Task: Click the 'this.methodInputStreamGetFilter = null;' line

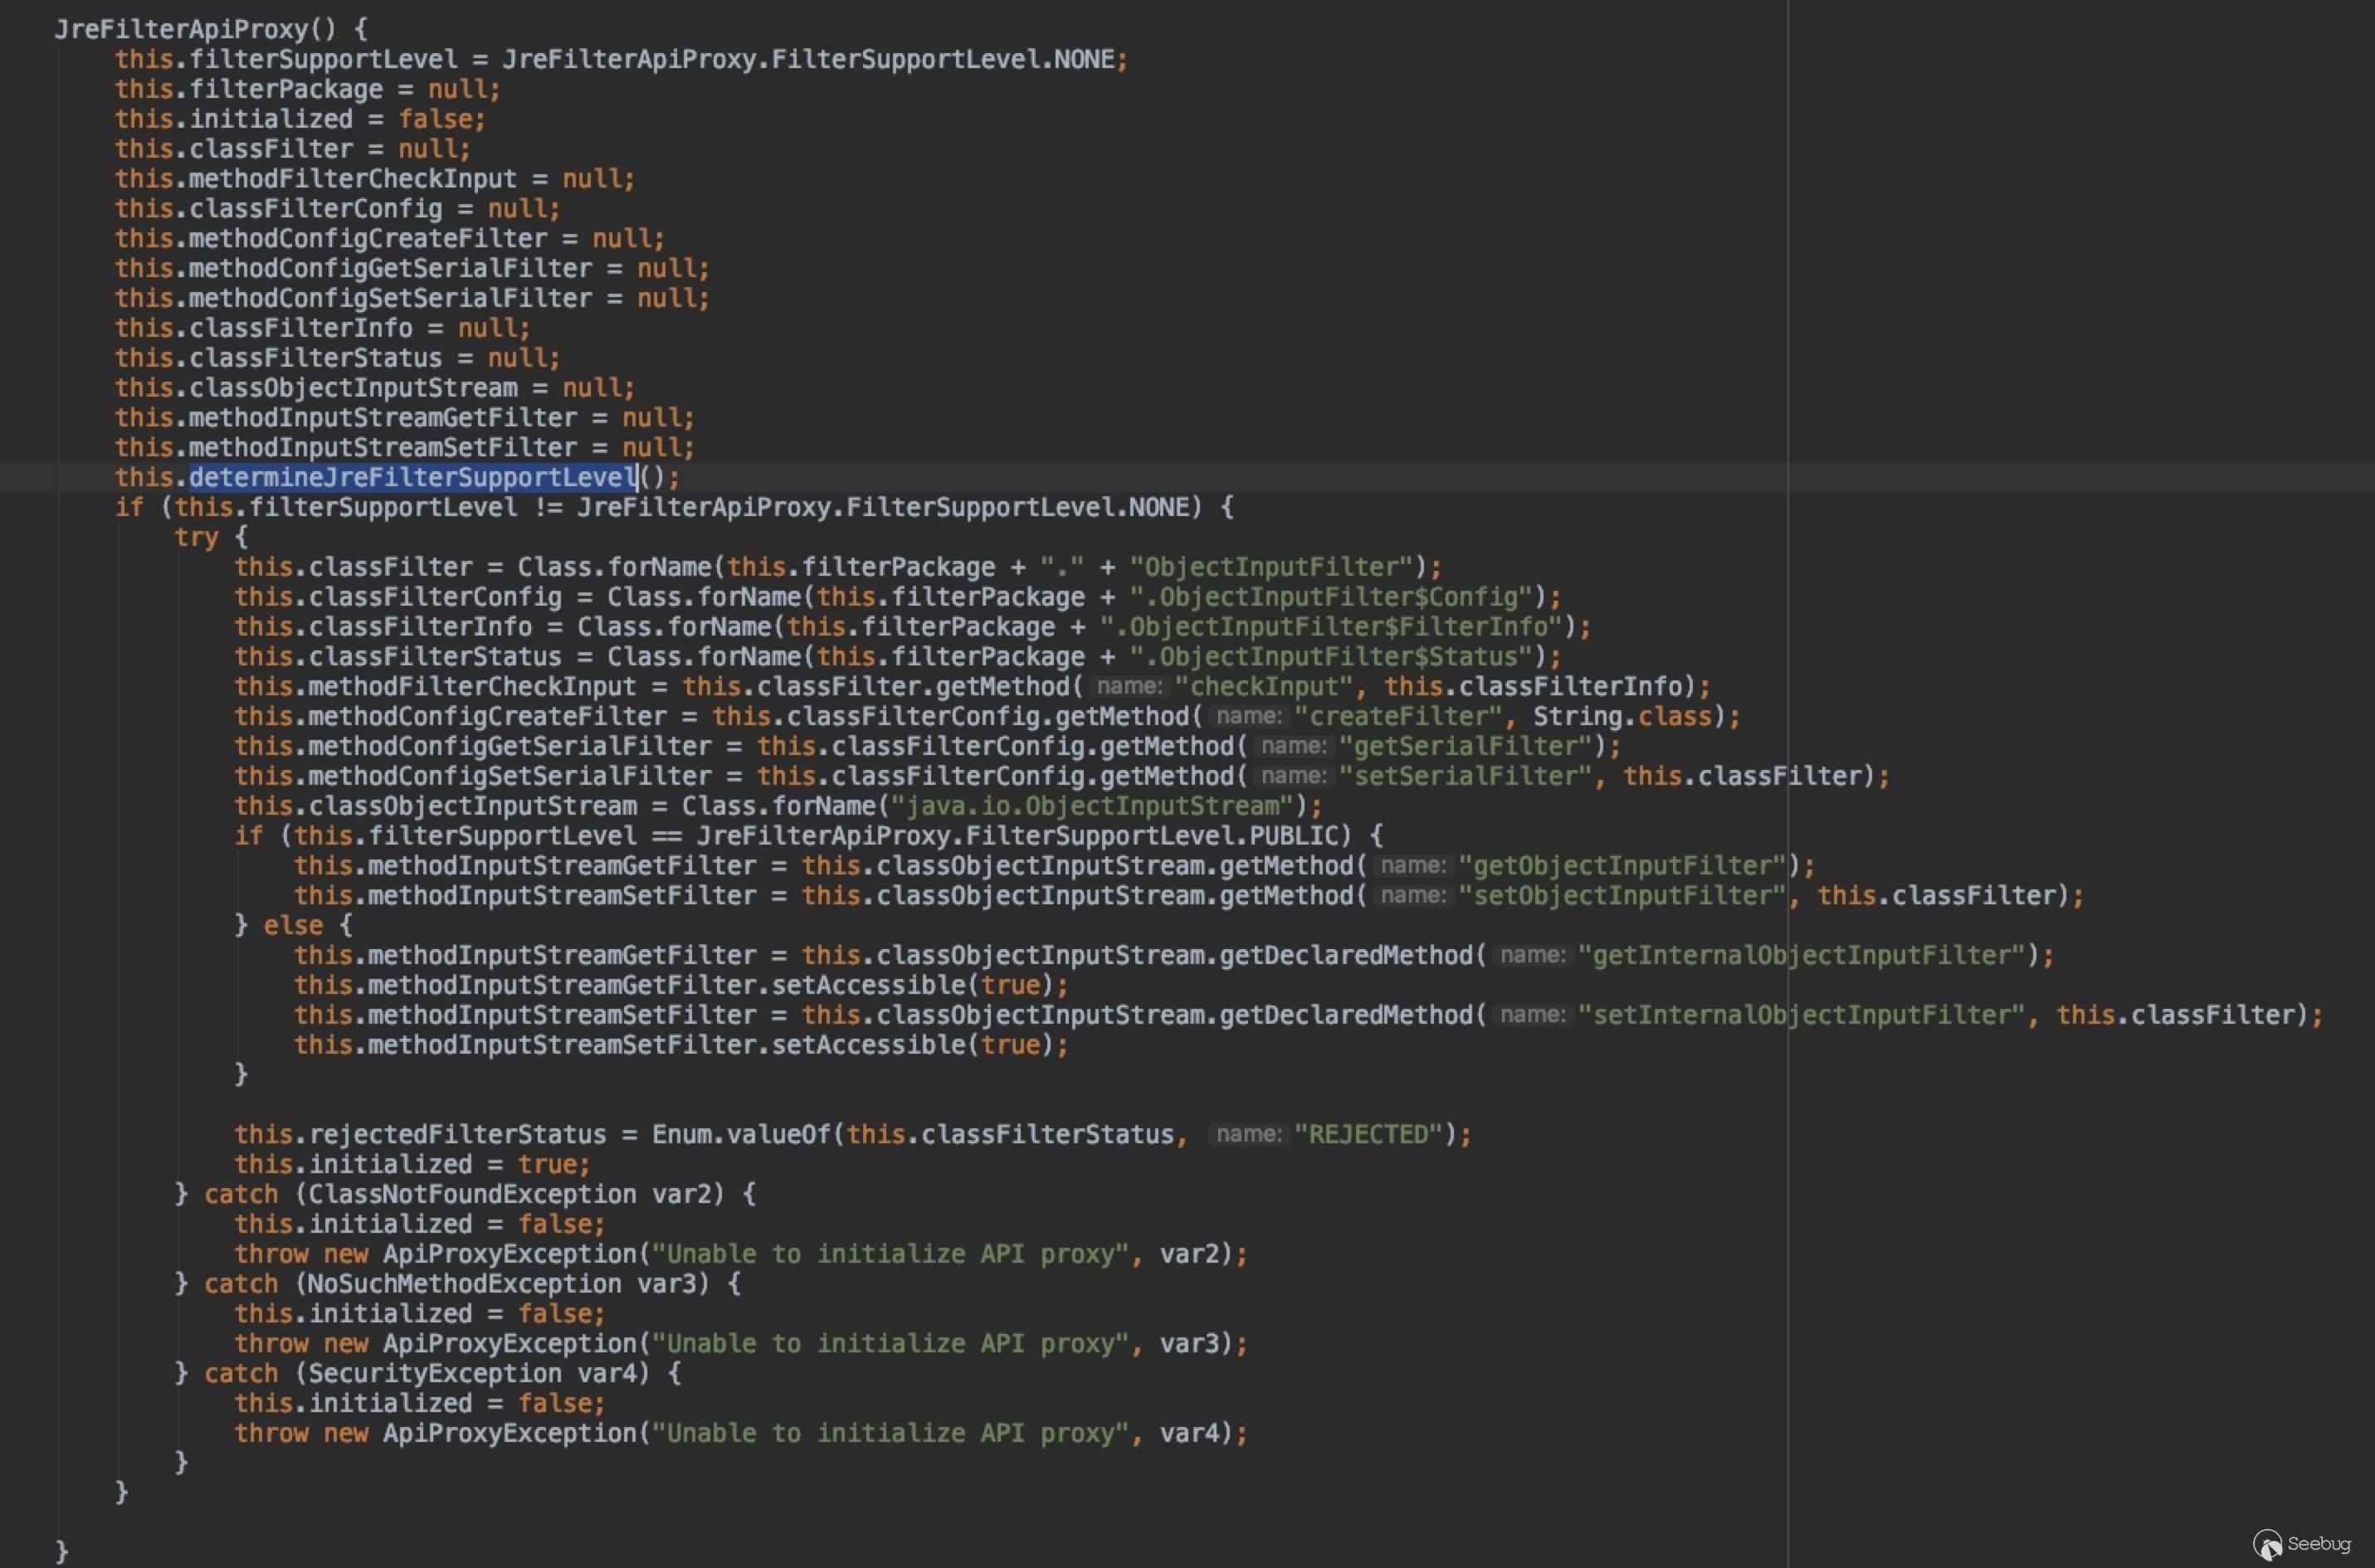Action: point(404,419)
